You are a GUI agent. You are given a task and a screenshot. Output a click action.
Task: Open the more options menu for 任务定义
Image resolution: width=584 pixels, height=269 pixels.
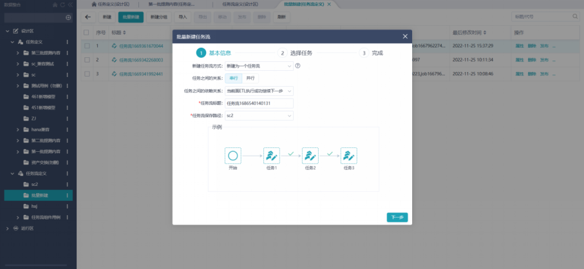67,42
